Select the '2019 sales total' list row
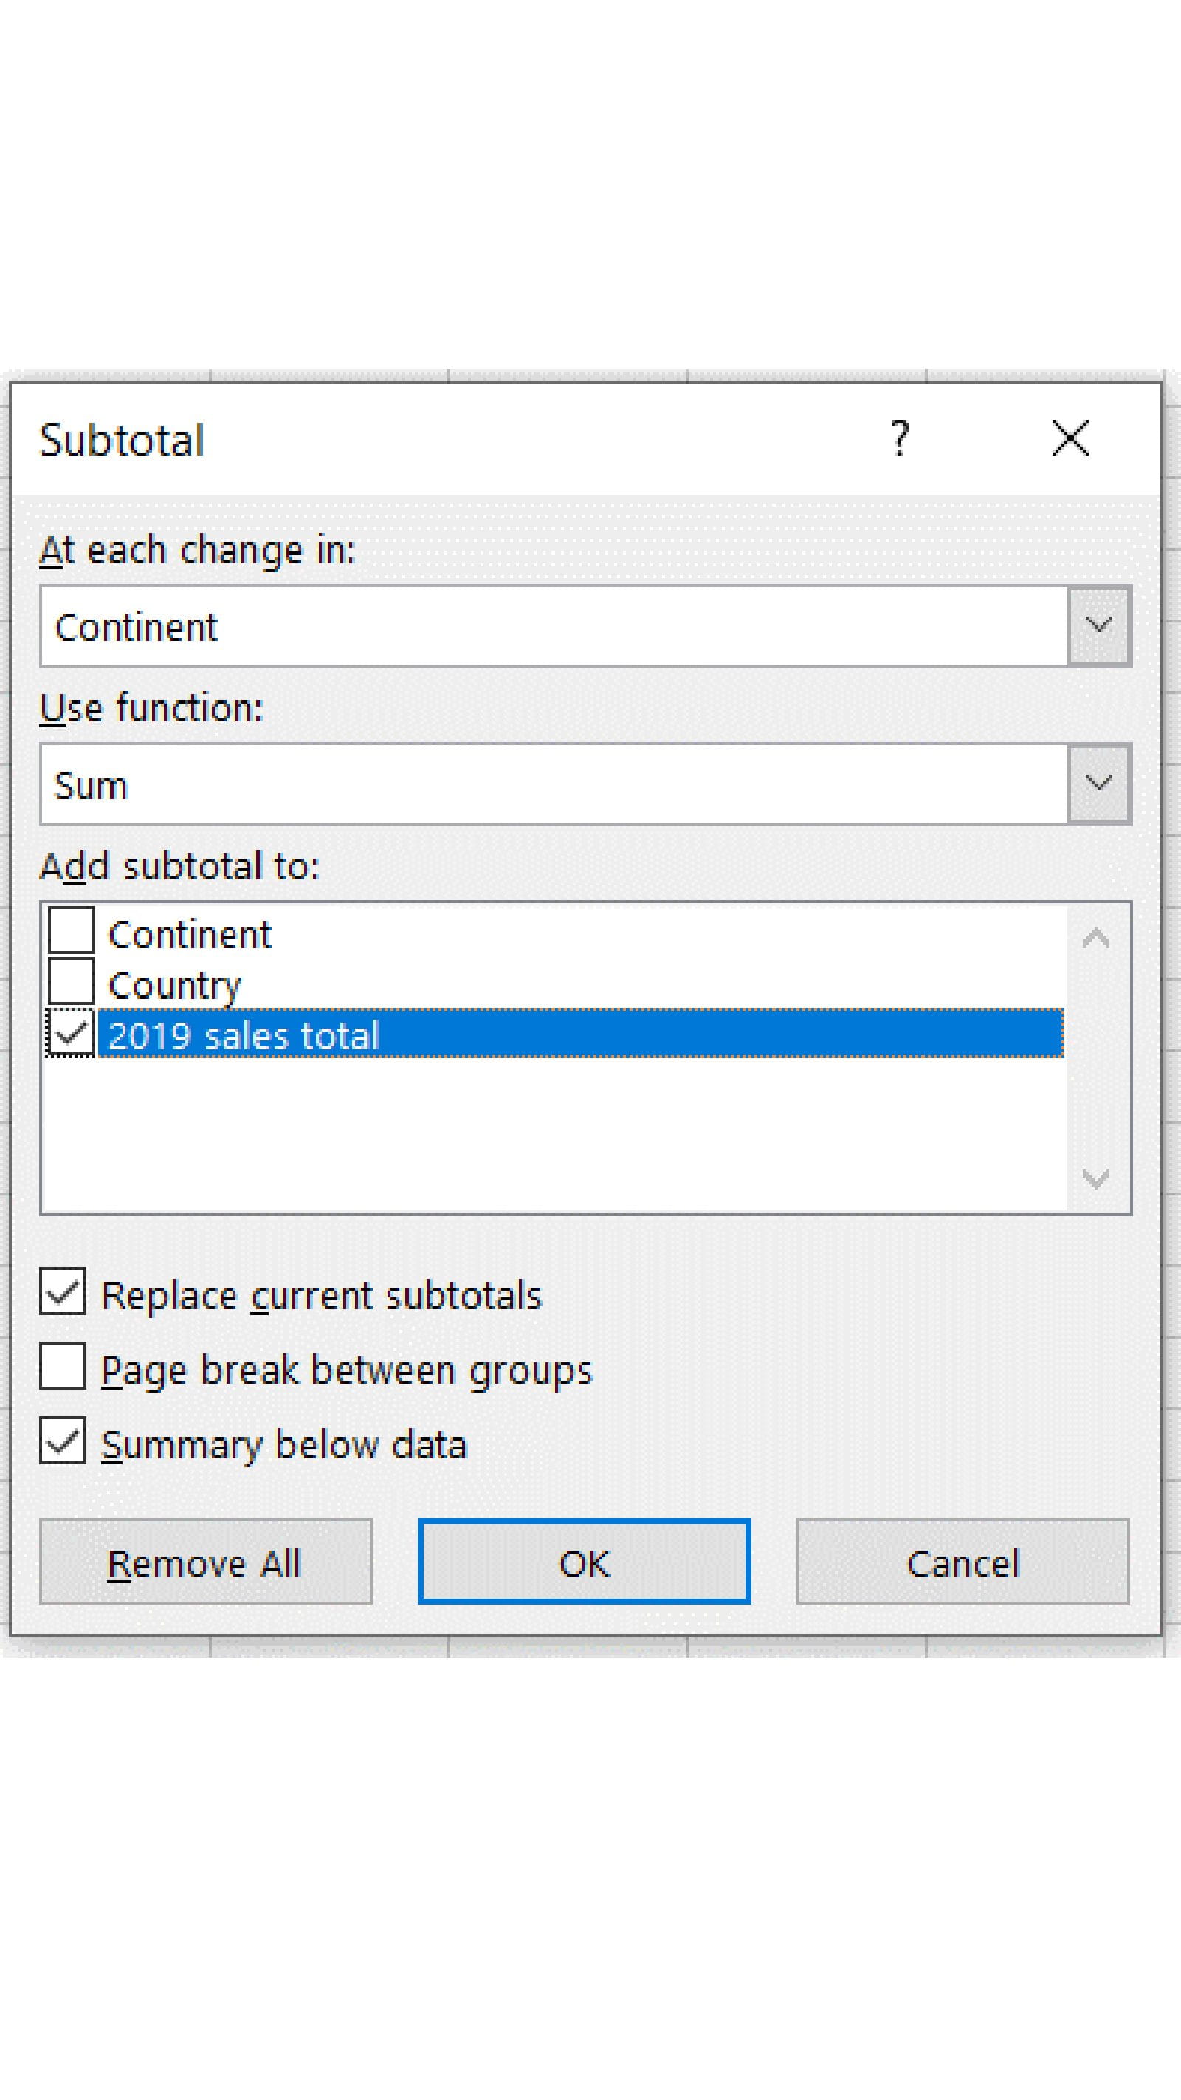 click(579, 1034)
